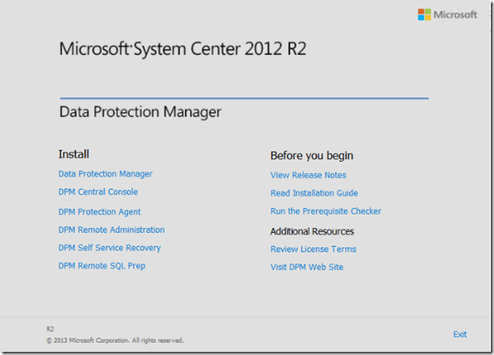
Task: Install Data Protection Manager
Action: point(105,174)
